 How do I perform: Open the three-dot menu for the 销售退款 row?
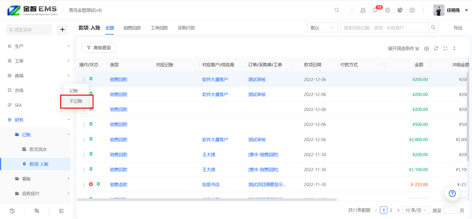click(84, 185)
